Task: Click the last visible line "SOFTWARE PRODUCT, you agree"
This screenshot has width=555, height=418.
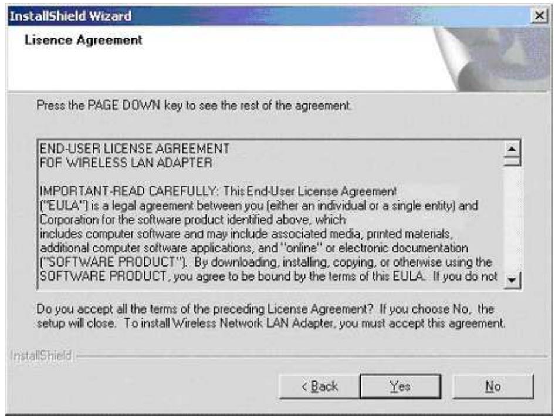Action: click(268, 277)
